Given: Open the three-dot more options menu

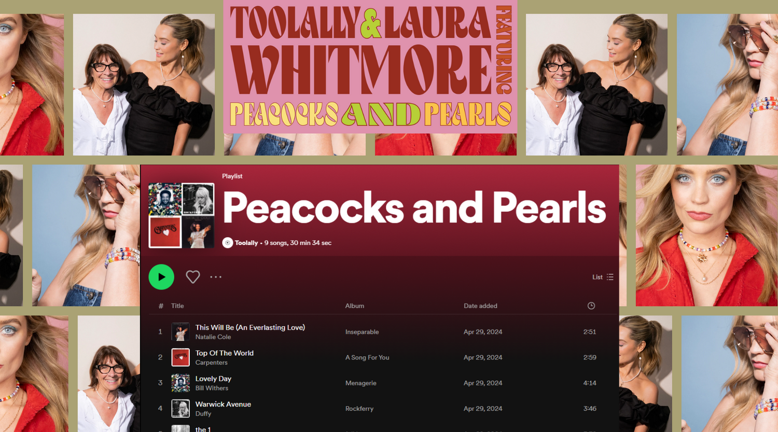Looking at the screenshot, I should point(216,277).
